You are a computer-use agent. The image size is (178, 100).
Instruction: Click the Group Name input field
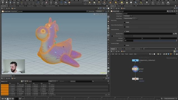150,14
